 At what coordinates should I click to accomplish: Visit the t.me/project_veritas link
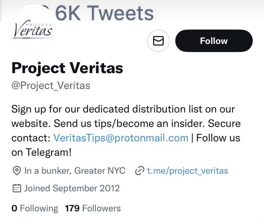tap(188, 171)
